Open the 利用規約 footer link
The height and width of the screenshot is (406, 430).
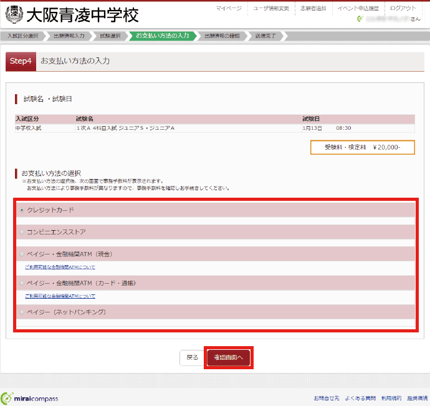coord(391,398)
